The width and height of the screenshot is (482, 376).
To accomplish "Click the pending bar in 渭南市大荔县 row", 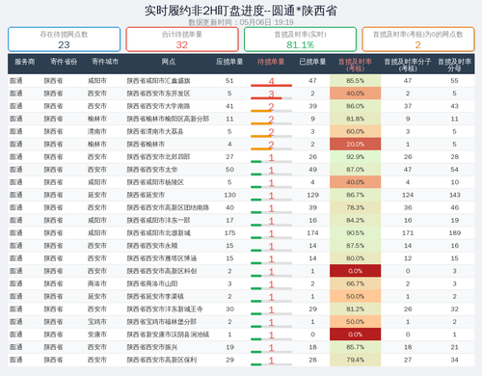I will point(271,136).
